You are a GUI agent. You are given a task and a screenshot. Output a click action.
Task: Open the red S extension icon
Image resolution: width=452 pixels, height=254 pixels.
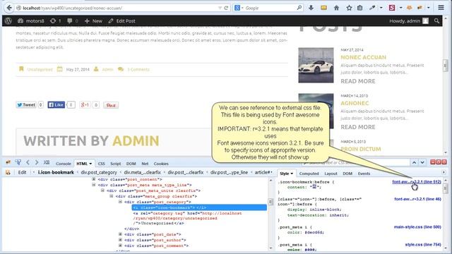pos(392,8)
